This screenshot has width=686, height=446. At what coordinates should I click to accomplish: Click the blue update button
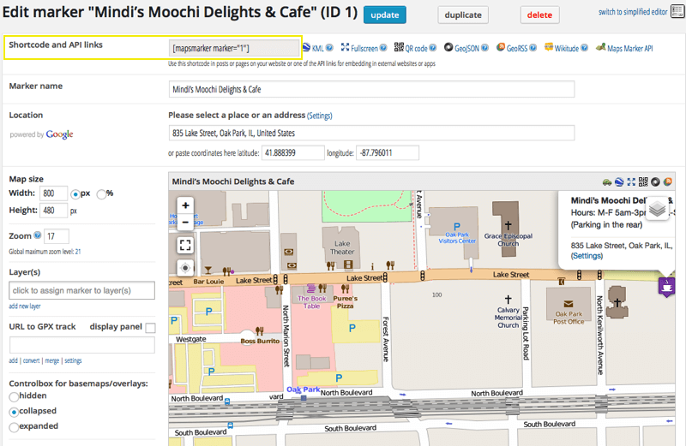[x=384, y=15]
